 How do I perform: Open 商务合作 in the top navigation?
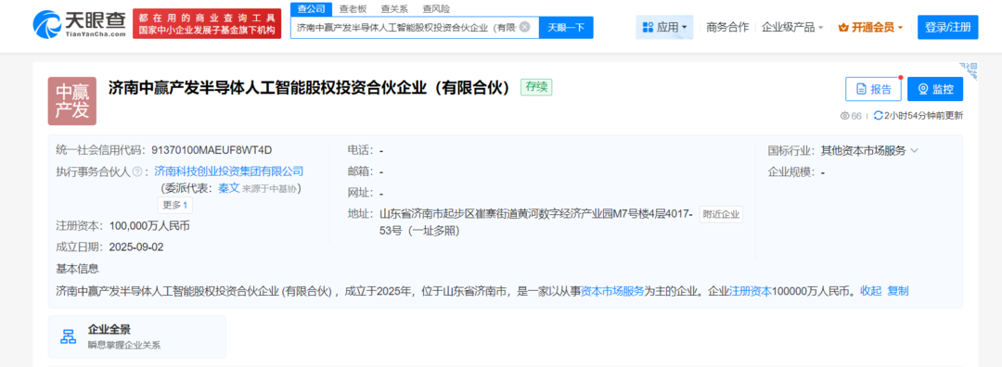[727, 28]
